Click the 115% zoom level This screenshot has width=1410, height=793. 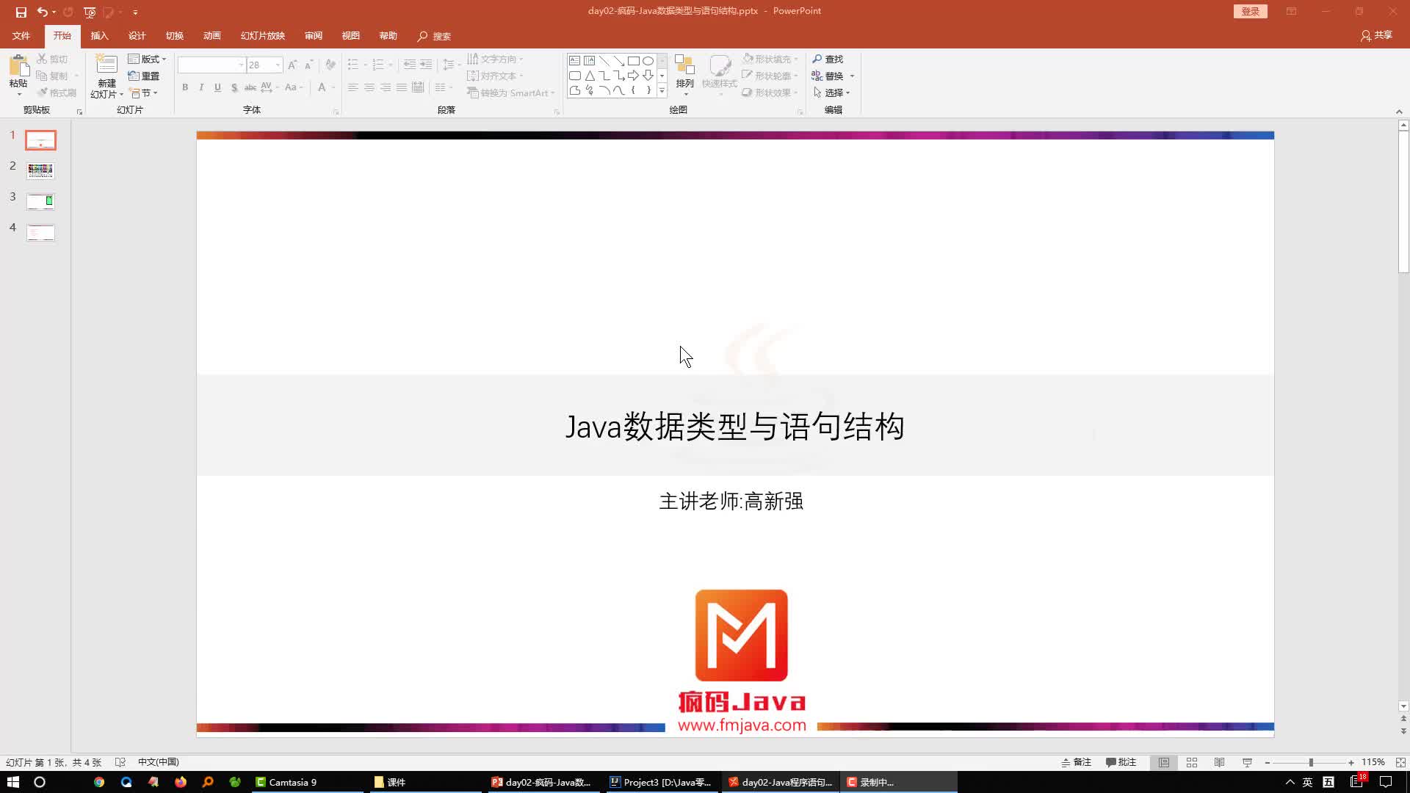click(1373, 762)
